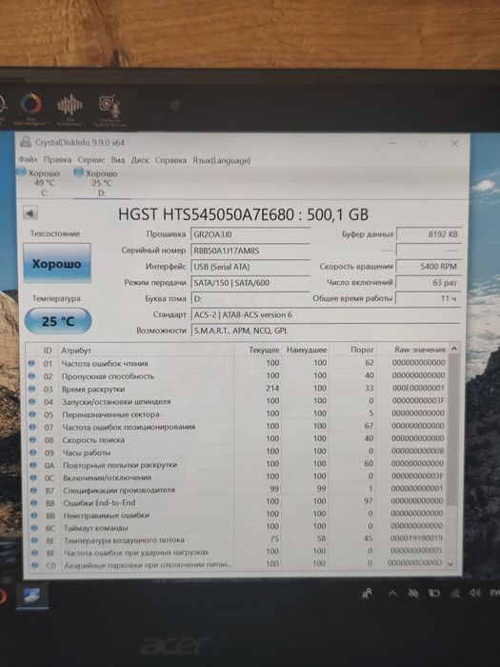The image size is (500, 667).
Task: Click raw value 000E00000001 of Время раскрутки
Action: (x=418, y=388)
